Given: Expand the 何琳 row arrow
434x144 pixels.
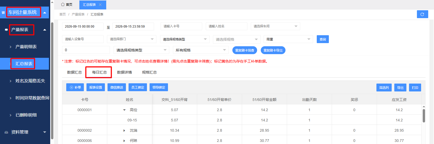Looking at the screenshot, I should pyautogui.click(x=124, y=141).
